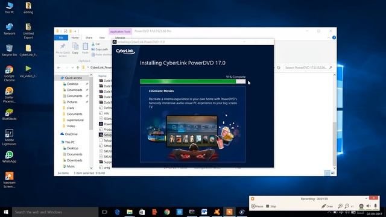386x217 pixels.
Task: Open BlueStacks desktop shortcut
Action: click(x=10, y=115)
